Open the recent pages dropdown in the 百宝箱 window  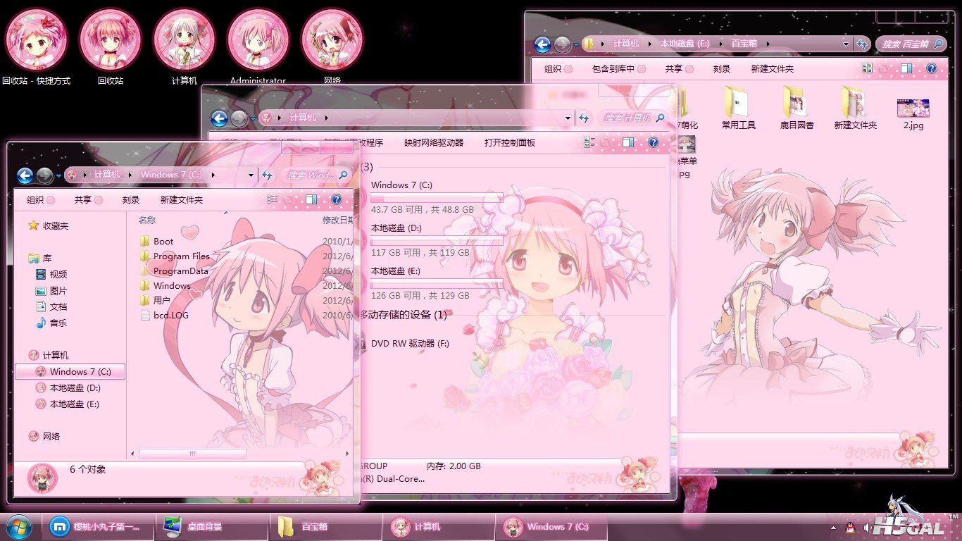point(577,45)
